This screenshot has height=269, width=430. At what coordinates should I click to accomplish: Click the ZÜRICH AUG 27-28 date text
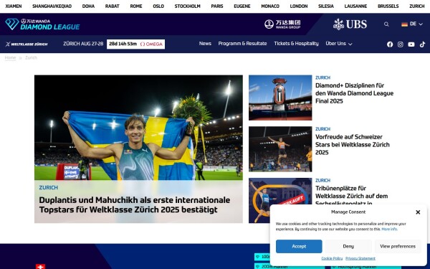[x=83, y=44]
